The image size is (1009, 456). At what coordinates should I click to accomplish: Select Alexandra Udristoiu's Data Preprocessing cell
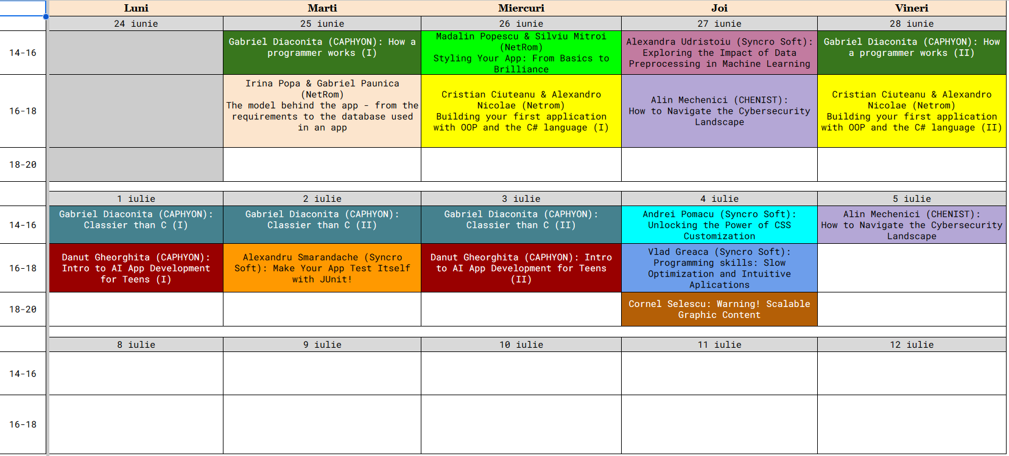[719, 53]
